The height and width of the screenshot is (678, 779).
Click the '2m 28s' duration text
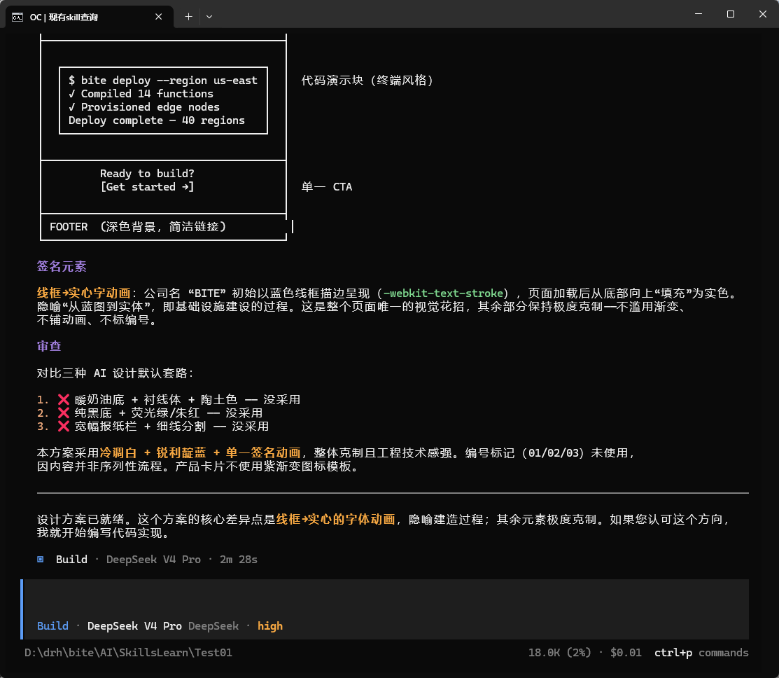pyautogui.click(x=239, y=559)
